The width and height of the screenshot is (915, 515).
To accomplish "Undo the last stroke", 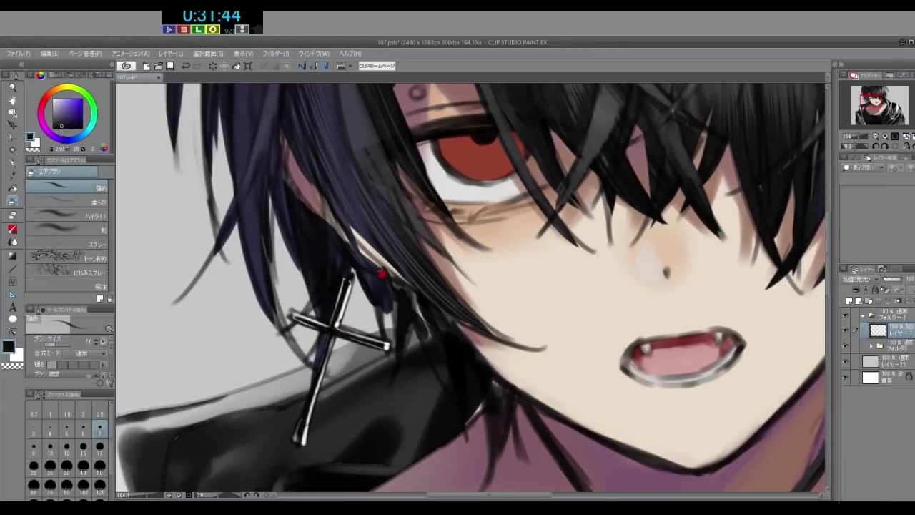I will click(x=186, y=66).
